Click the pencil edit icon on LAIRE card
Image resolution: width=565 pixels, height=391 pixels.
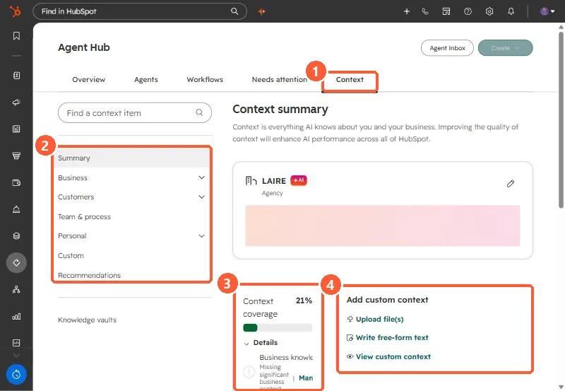pyautogui.click(x=510, y=184)
